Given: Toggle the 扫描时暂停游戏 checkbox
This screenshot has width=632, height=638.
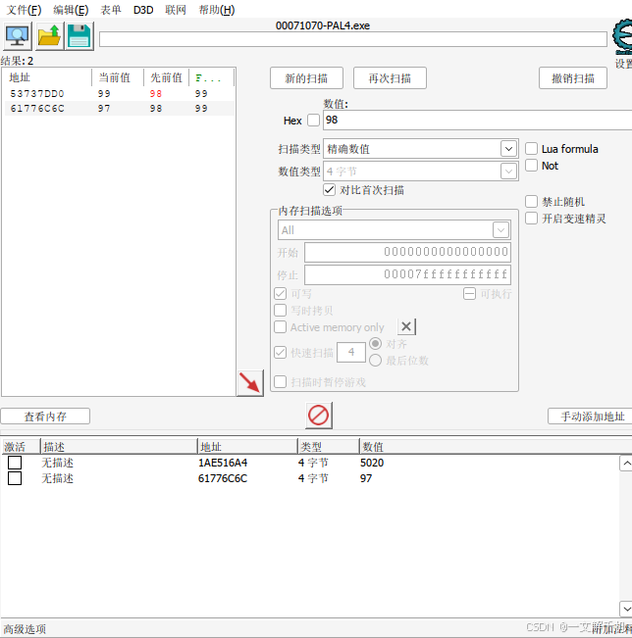Looking at the screenshot, I should (281, 381).
